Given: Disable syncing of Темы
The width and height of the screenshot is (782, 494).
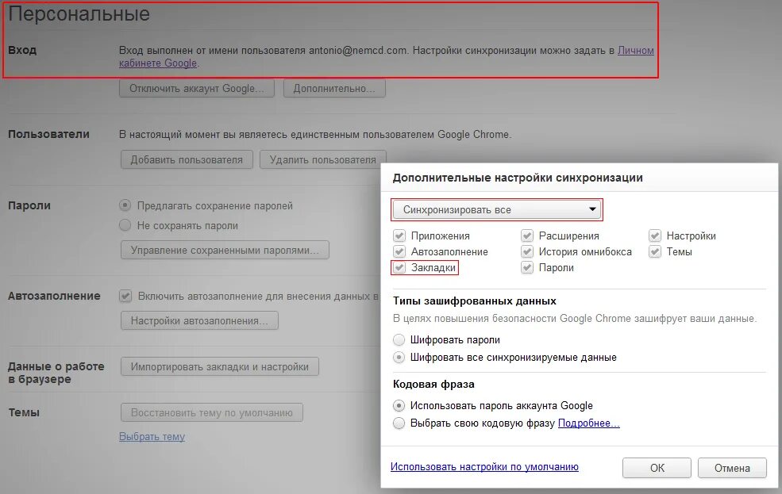Looking at the screenshot, I should pyautogui.click(x=655, y=251).
